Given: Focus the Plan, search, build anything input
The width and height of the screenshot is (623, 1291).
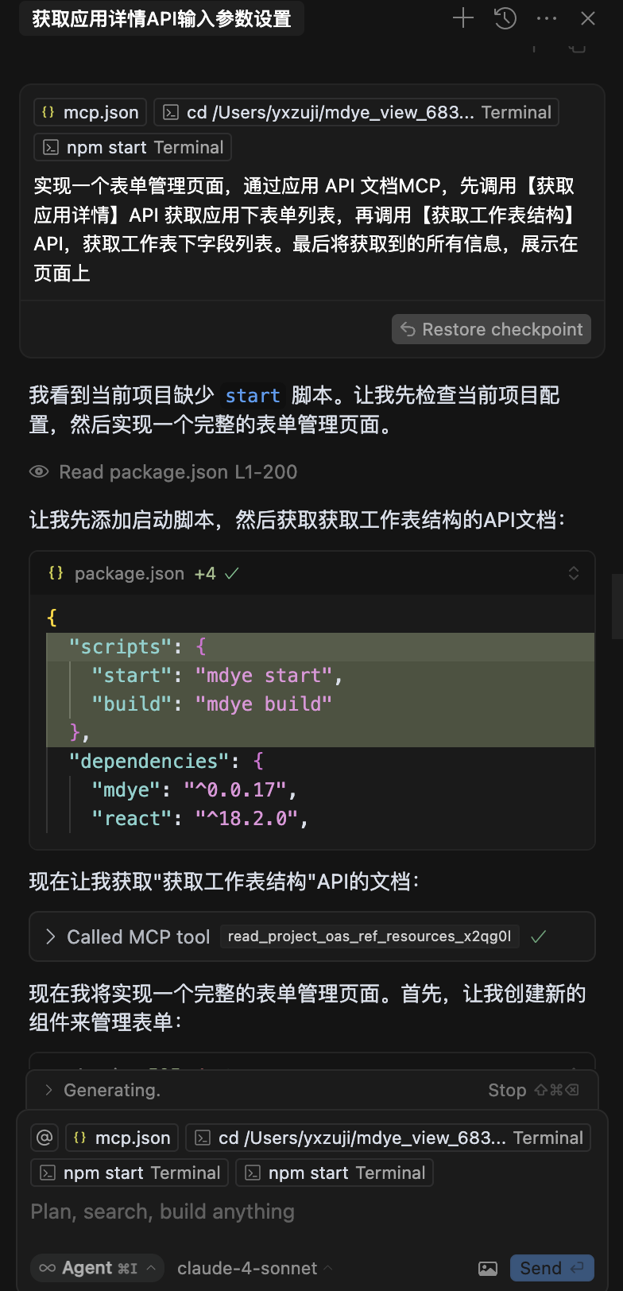Looking at the screenshot, I should [x=311, y=1212].
